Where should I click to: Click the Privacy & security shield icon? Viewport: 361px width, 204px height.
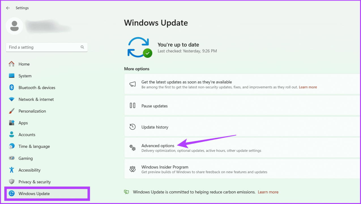[x=12, y=182]
